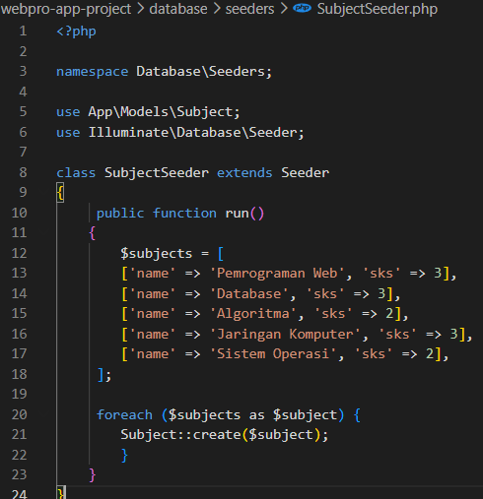The image size is (483, 499).
Task: Click the 'Pemrograman Web' string
Action: [x=277, y=274]
